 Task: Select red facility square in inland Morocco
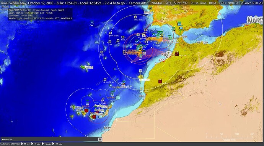pos(160,82)
